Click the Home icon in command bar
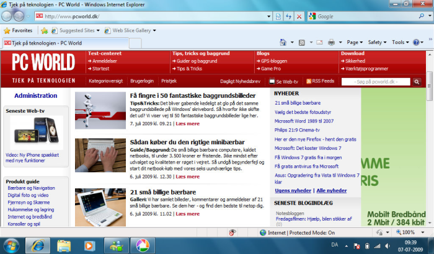 click(283, 42)
